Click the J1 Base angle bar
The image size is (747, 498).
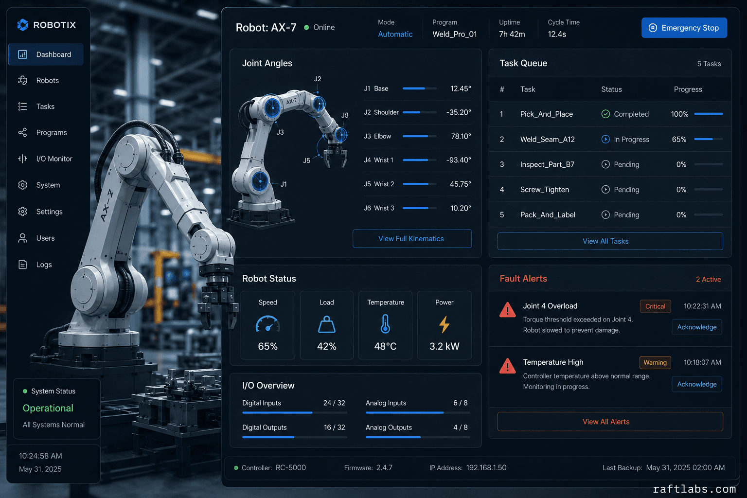(x=420, y=89)
